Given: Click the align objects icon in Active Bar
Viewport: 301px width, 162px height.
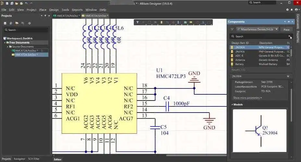Looking at the screenshot, I should (155, 22).
